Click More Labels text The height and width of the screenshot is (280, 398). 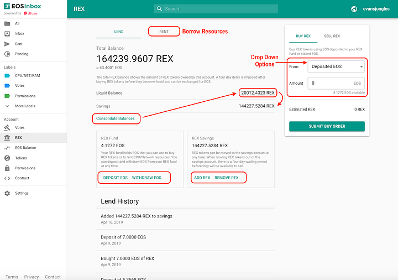[x=25, y=106]
